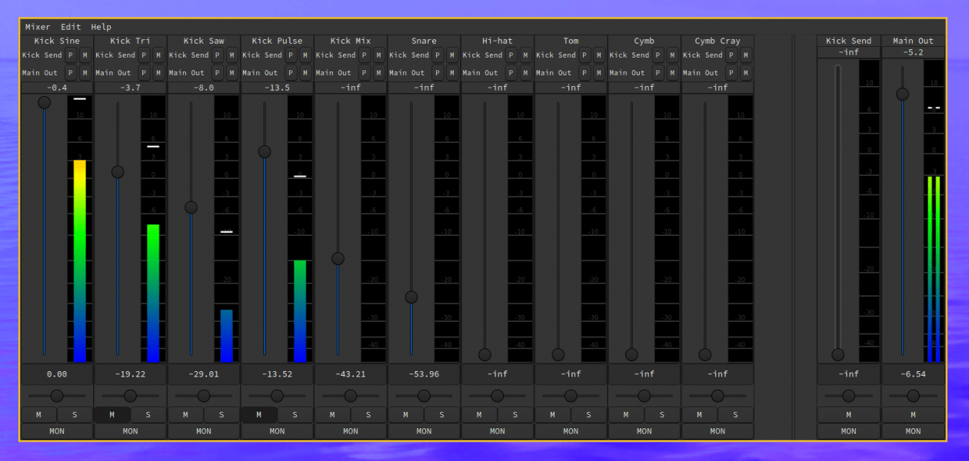The width and height of the screenshot is (969, 461).
Task: Click the Main Out bus pan knob
Action: (913, 396)
